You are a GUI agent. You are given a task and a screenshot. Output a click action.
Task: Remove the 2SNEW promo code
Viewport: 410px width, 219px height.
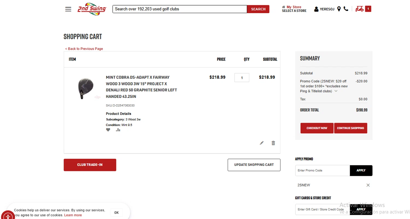point(368,185)
